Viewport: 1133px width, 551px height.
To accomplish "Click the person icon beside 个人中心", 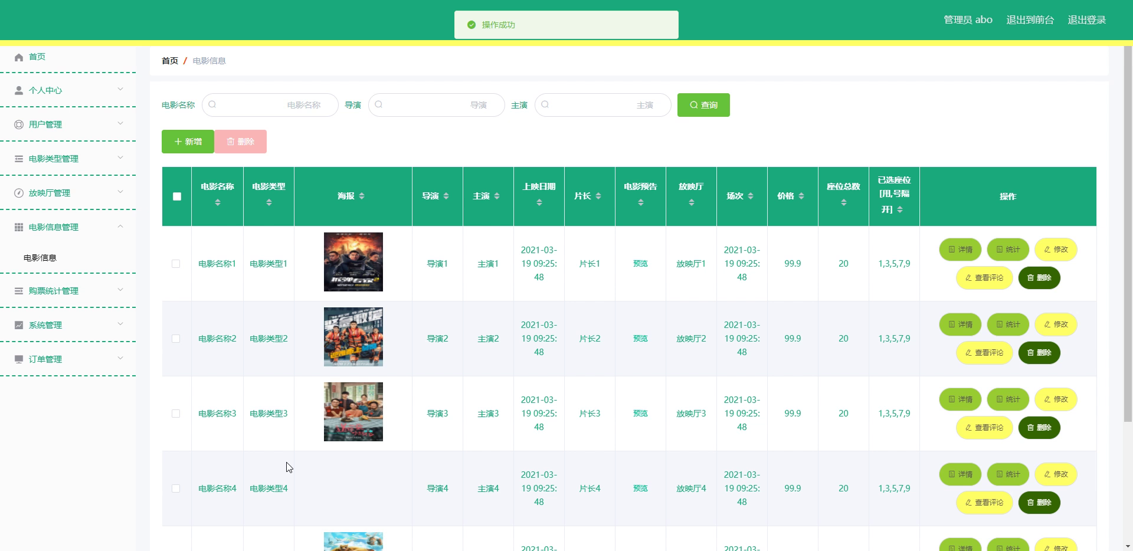I will pos(19,91).
